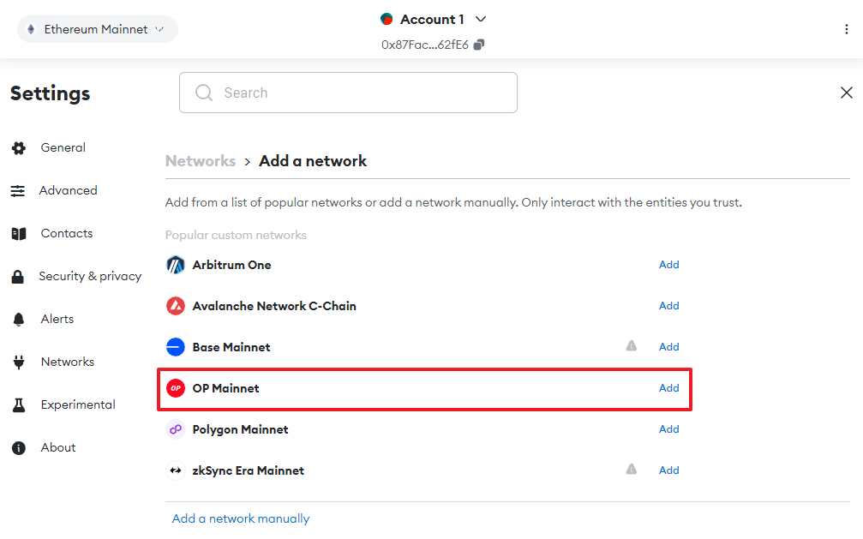
Task: Add the Polygon Mainnet network
Action: pos(668,428)
